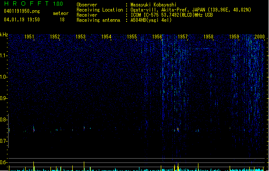
Task: Click the Receiver field label
Action: (87, 15)
